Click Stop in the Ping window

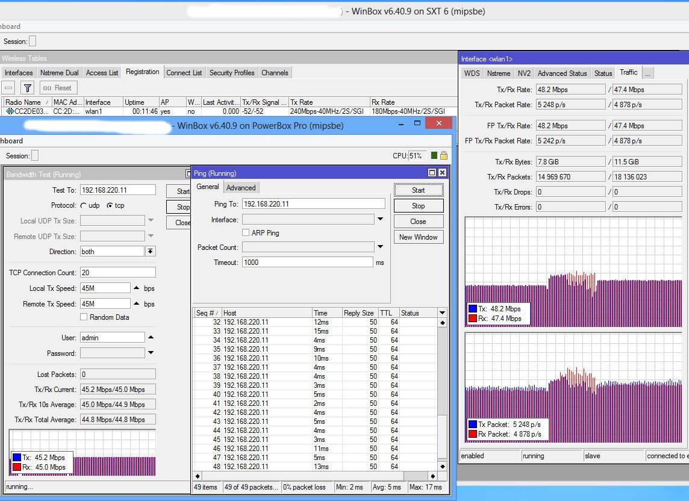[x=419, y=206]
